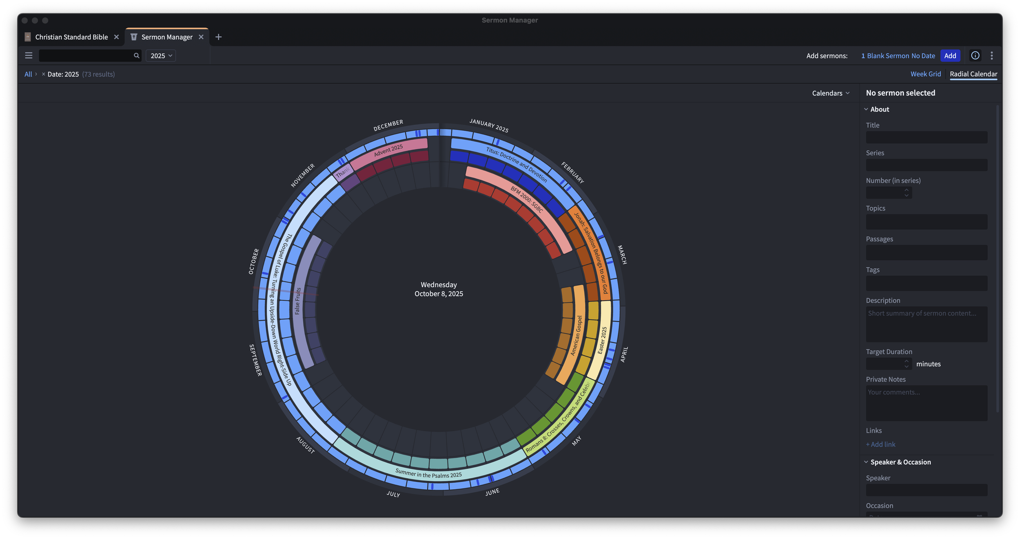Increase the Target Duration stepper
1020x539 pixels.
(x=906, y=361)
